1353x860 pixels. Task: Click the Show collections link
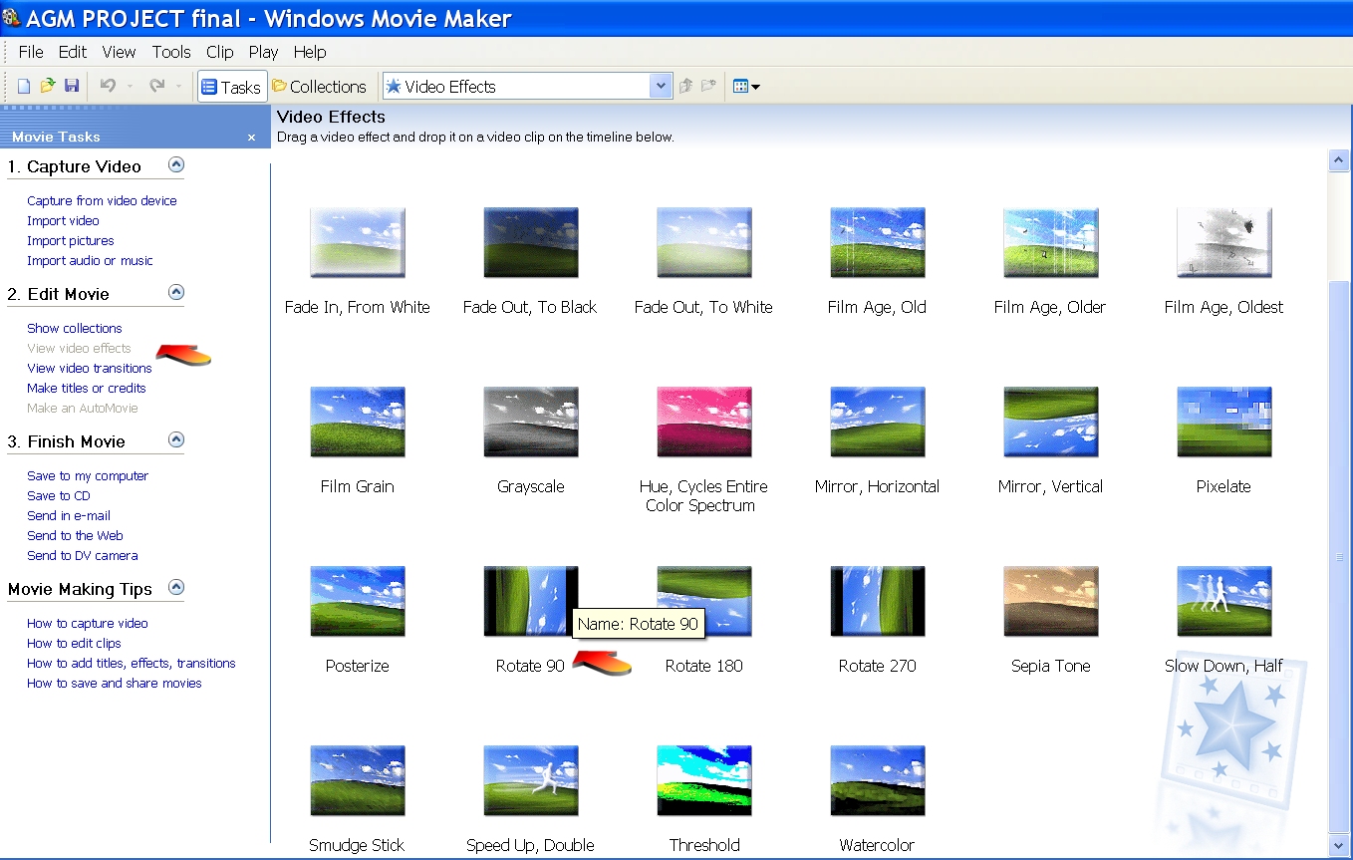point(75,328)
